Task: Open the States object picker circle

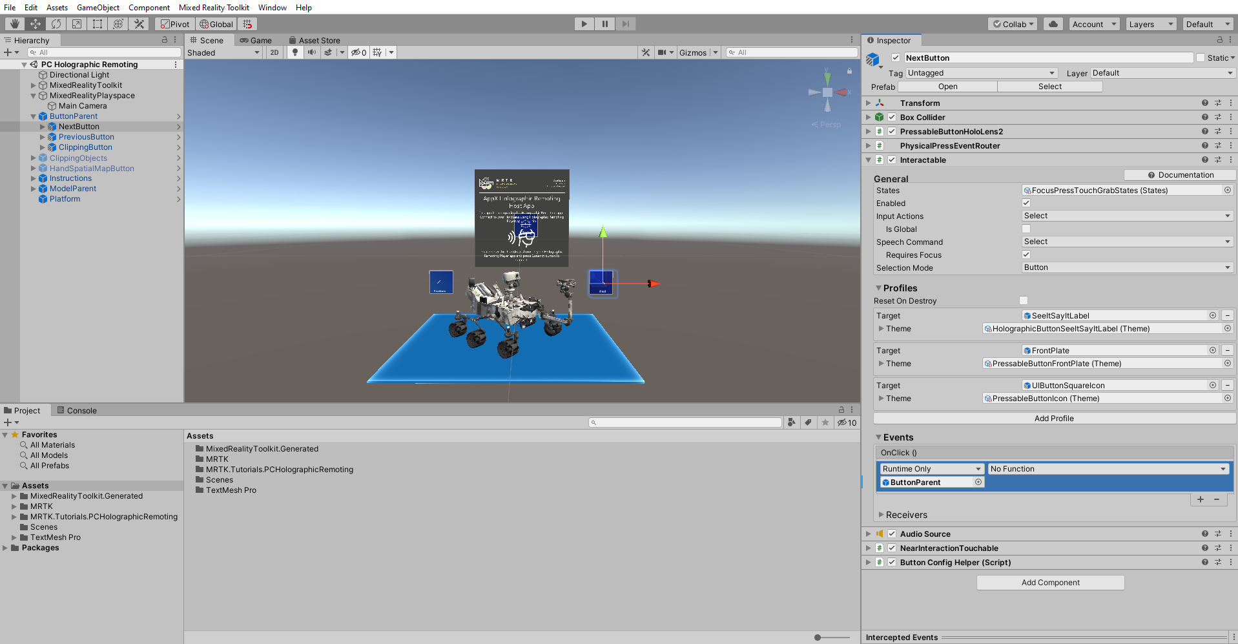Action: 1228,190
